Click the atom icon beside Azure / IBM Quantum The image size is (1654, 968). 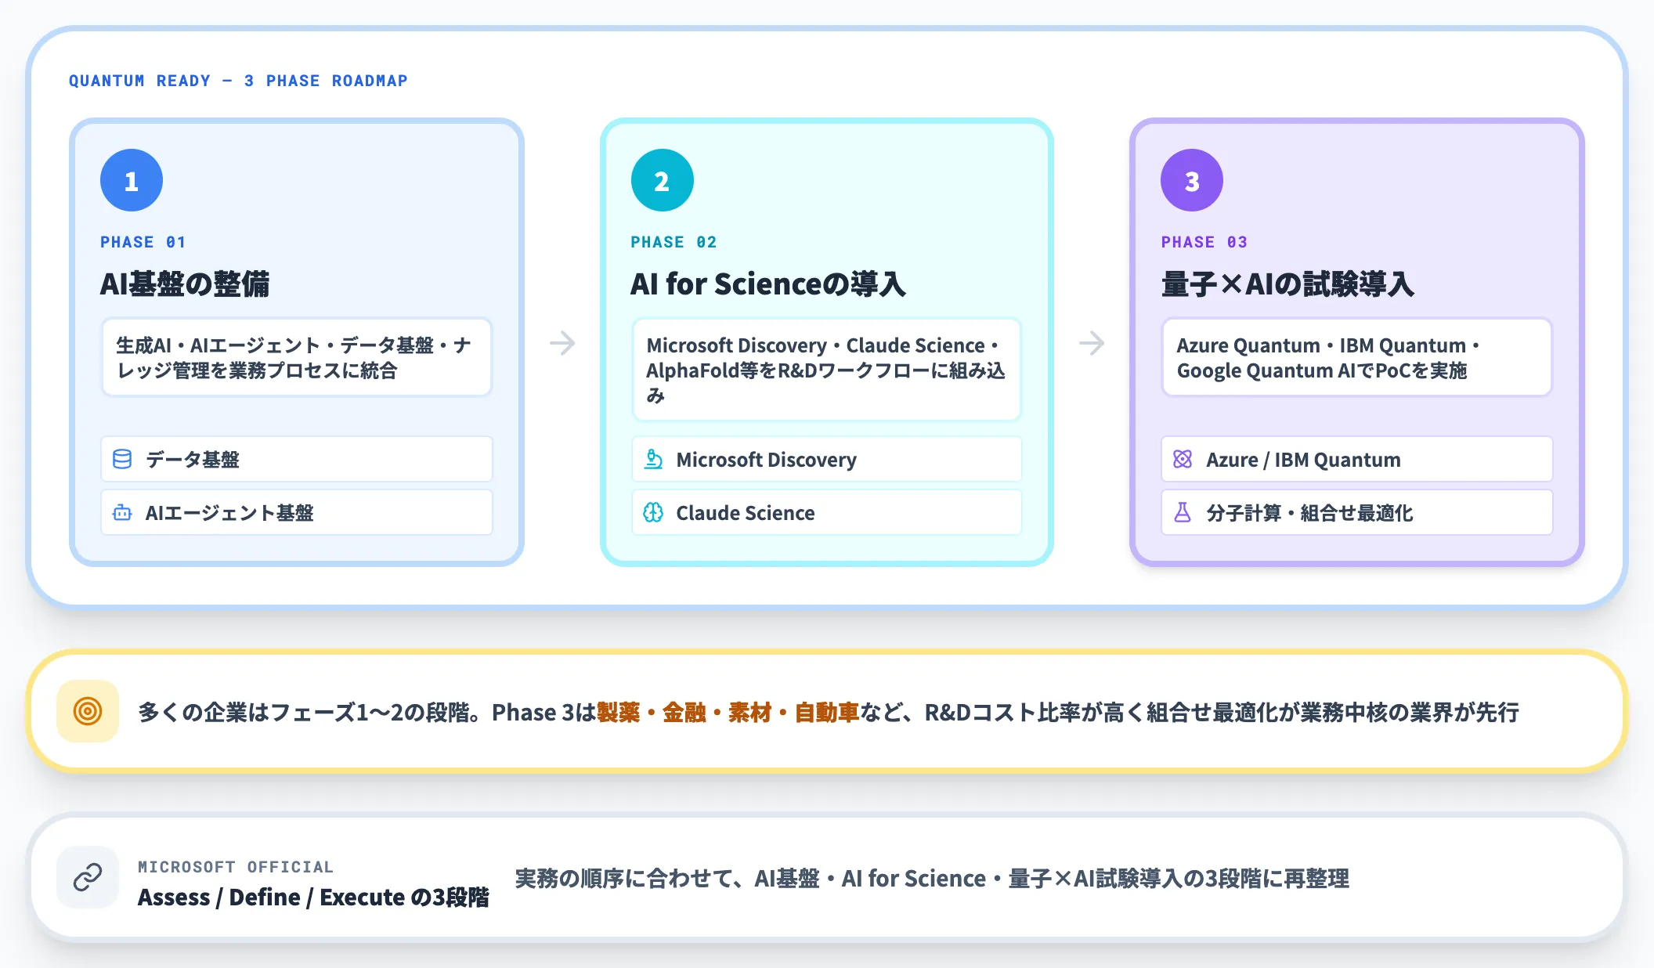click(1183, 459)
